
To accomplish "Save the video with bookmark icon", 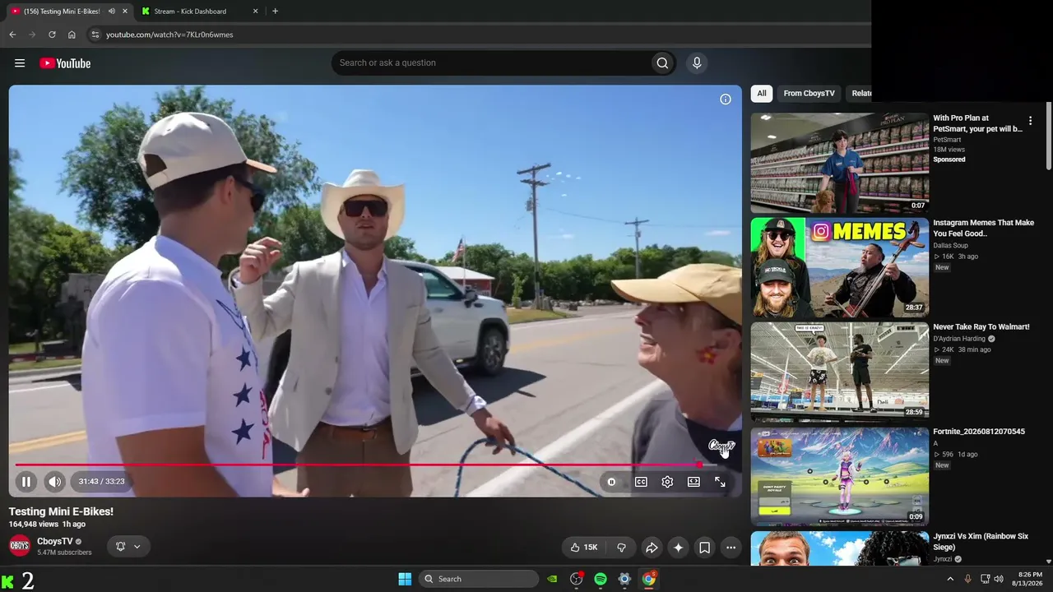I will pos(704,548).
